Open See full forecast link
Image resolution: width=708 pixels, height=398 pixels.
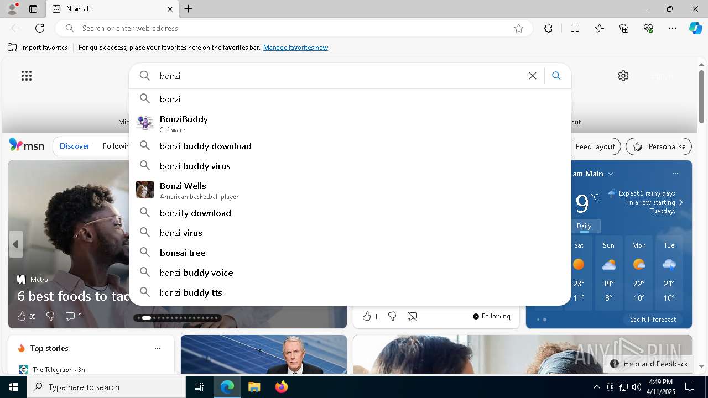click(x=653, y=320)
